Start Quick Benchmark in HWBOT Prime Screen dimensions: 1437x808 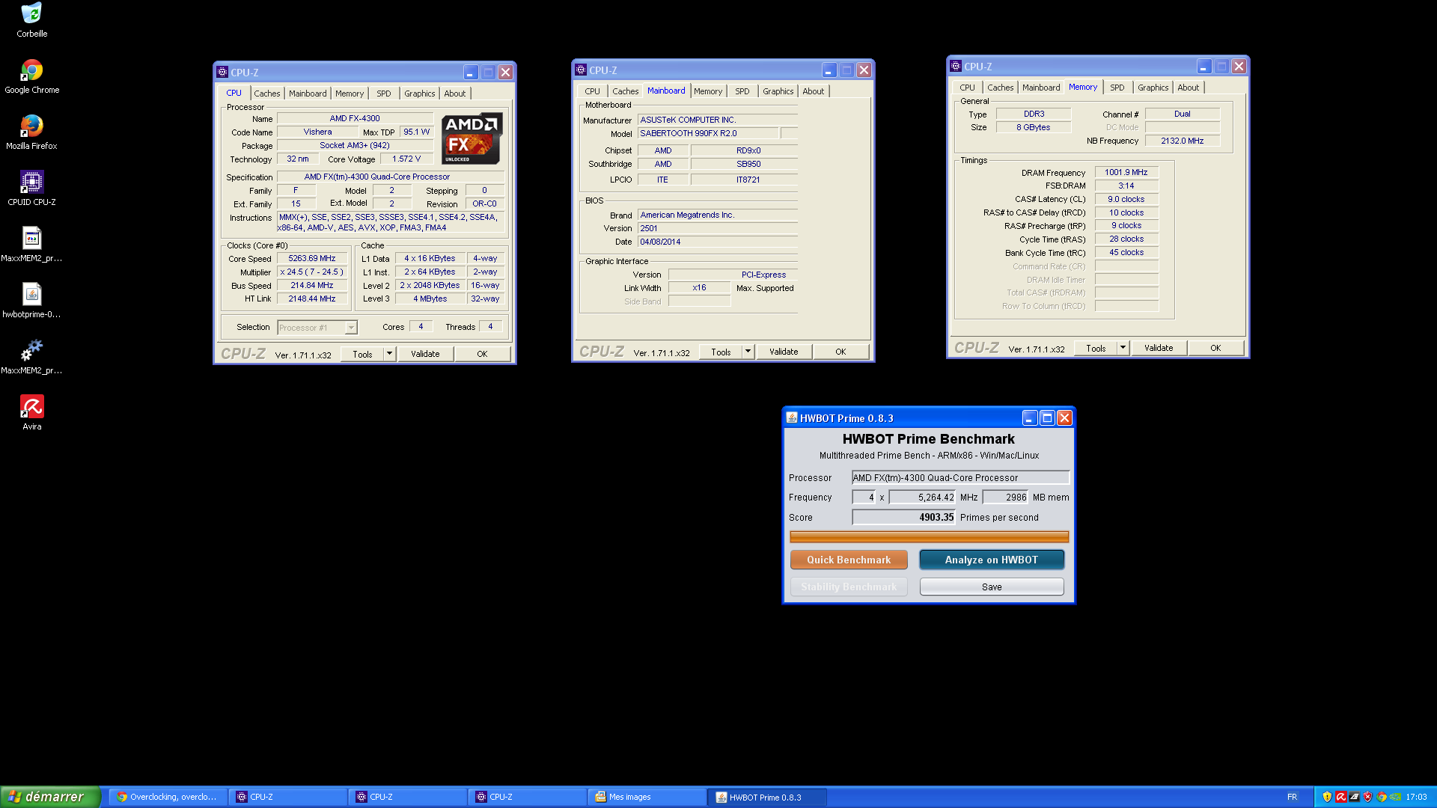pyautogui.click(x=849, y=560)
